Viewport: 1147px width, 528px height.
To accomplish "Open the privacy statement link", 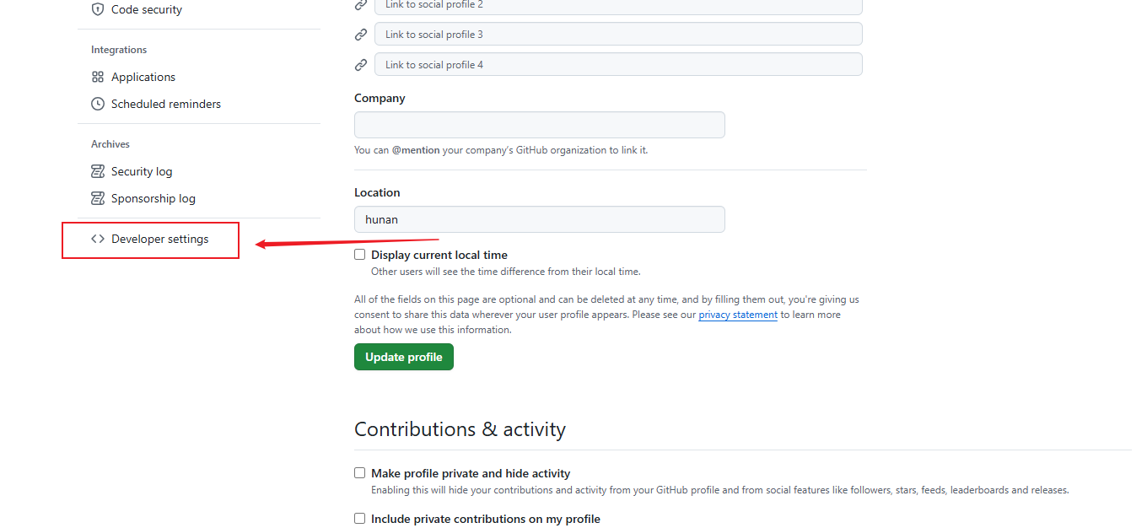I will (738, 315).
